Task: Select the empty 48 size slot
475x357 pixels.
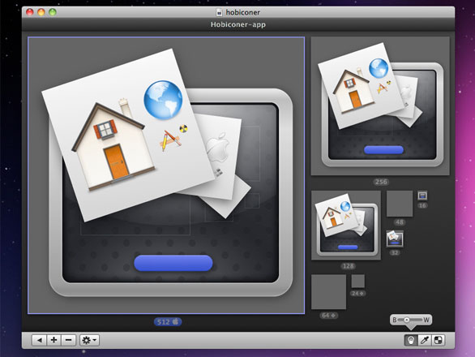Action: [400, 204]
